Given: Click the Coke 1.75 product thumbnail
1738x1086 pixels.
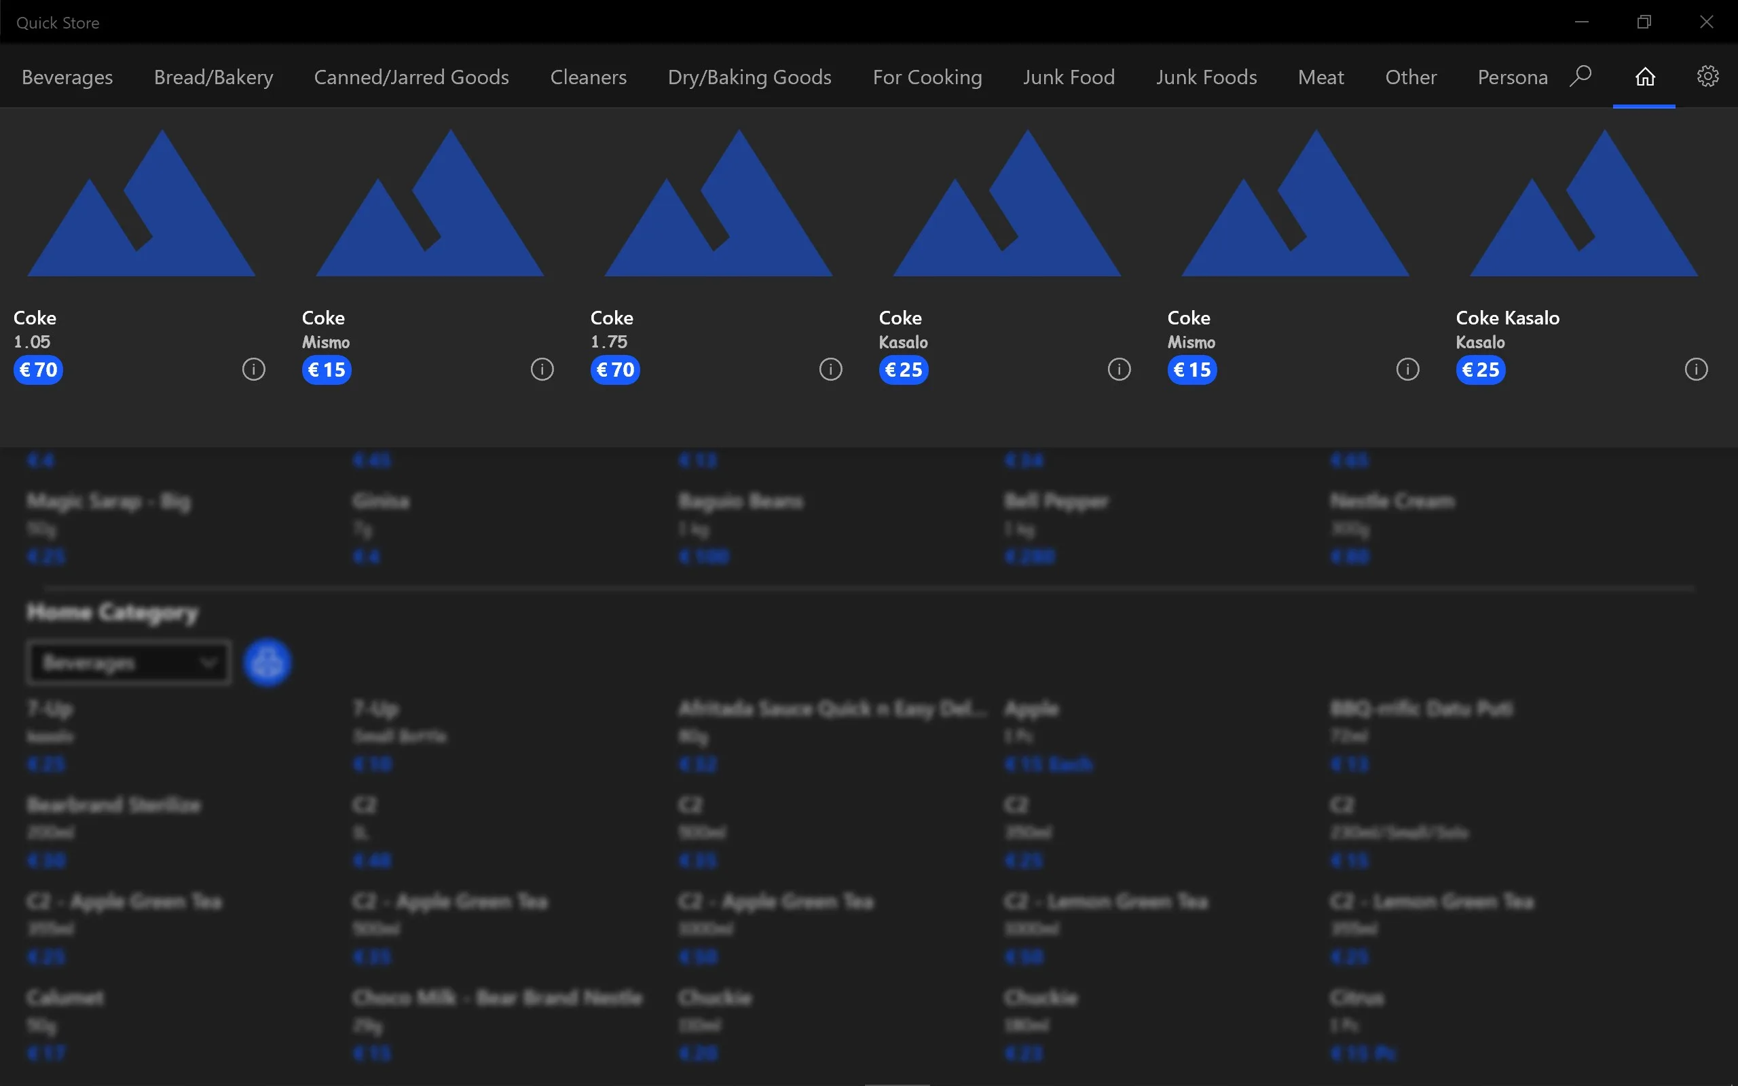Looking at the screenshot, I should [x=719, y=202].
